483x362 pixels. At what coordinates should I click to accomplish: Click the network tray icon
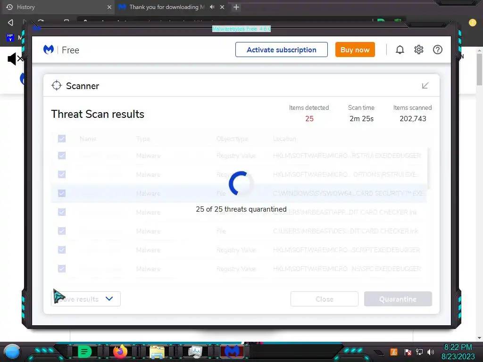(419, 352)
